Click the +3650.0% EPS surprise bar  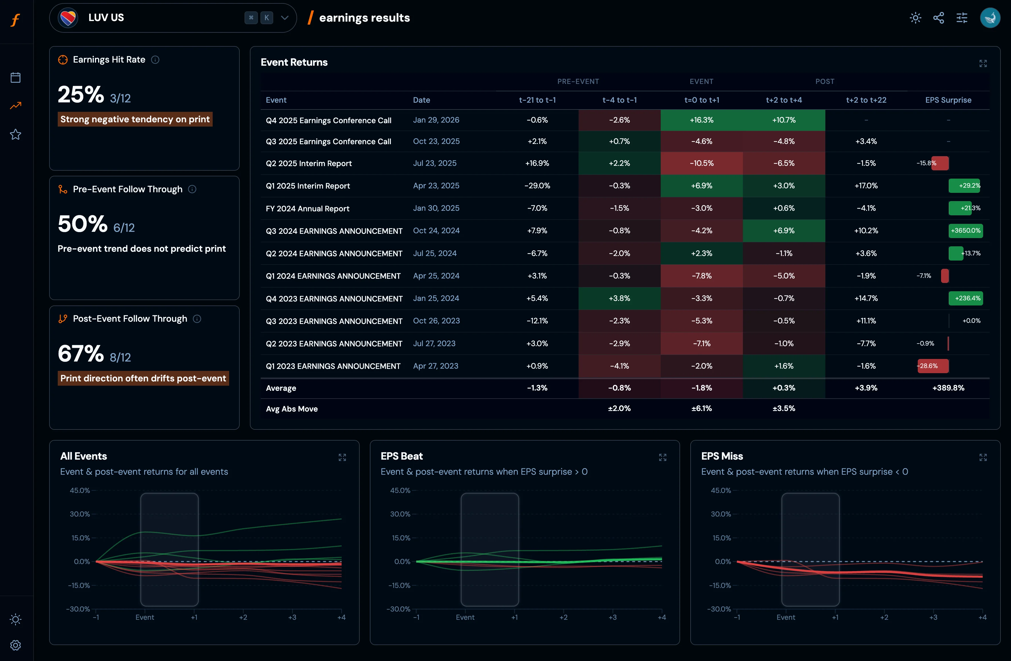tap(966, 231)
